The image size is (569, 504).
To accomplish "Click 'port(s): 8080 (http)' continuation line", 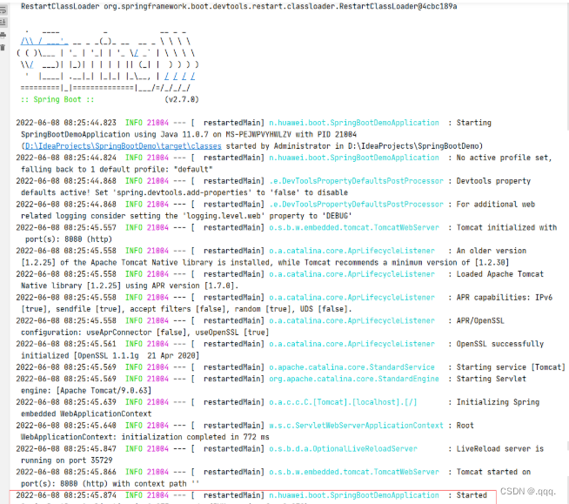I will click(x=69, y=239).
